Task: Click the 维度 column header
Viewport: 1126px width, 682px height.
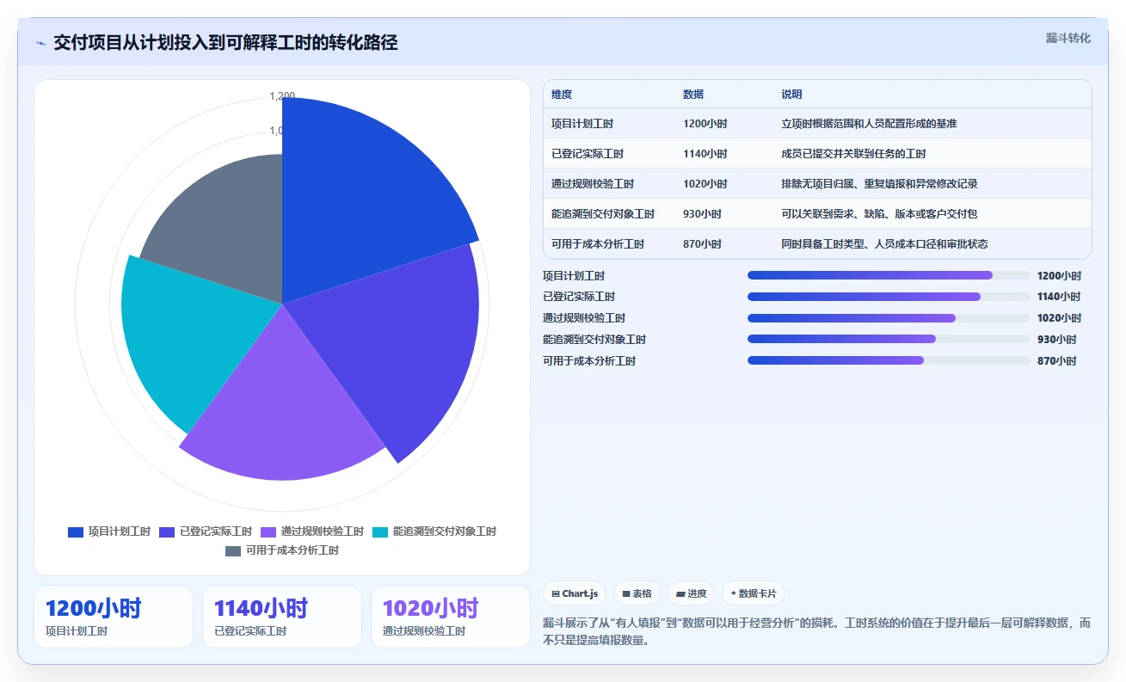Action: click(x=562, y=95)
